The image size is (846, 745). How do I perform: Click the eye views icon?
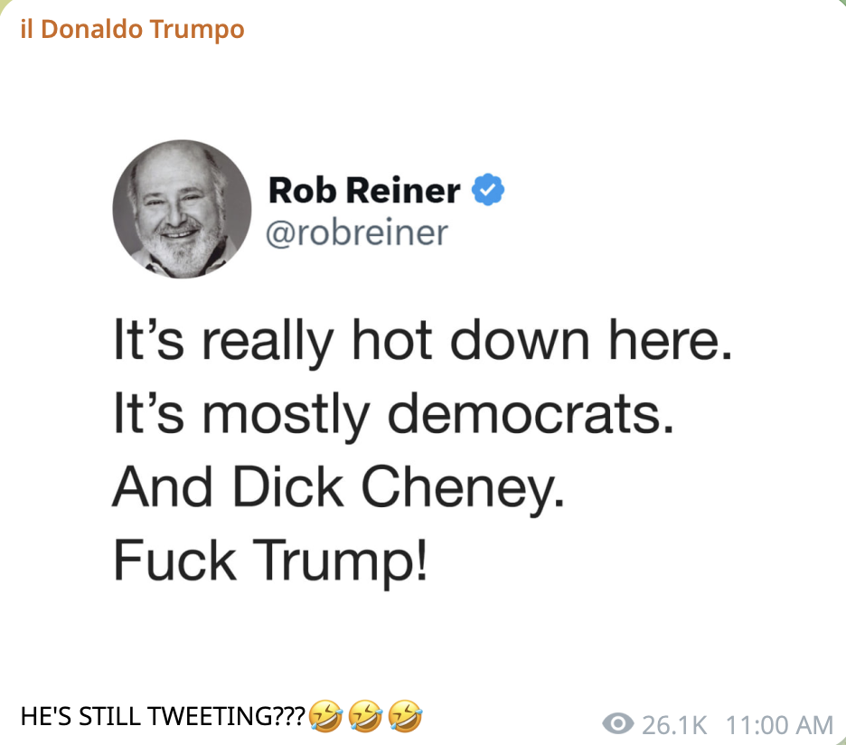click(617, 723)
